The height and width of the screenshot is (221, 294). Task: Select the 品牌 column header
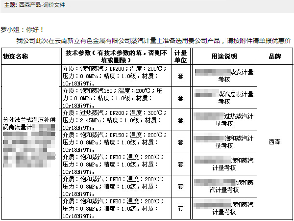pos(275,56)
